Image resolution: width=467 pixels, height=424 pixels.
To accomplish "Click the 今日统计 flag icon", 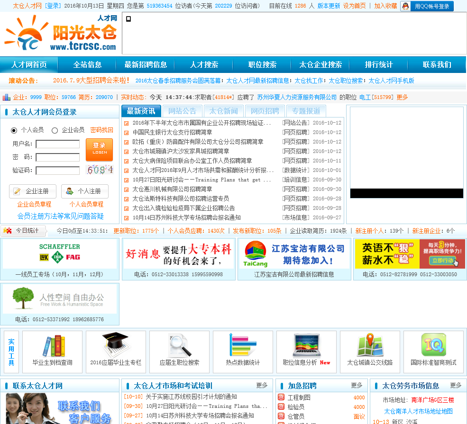I will point(7,231).
